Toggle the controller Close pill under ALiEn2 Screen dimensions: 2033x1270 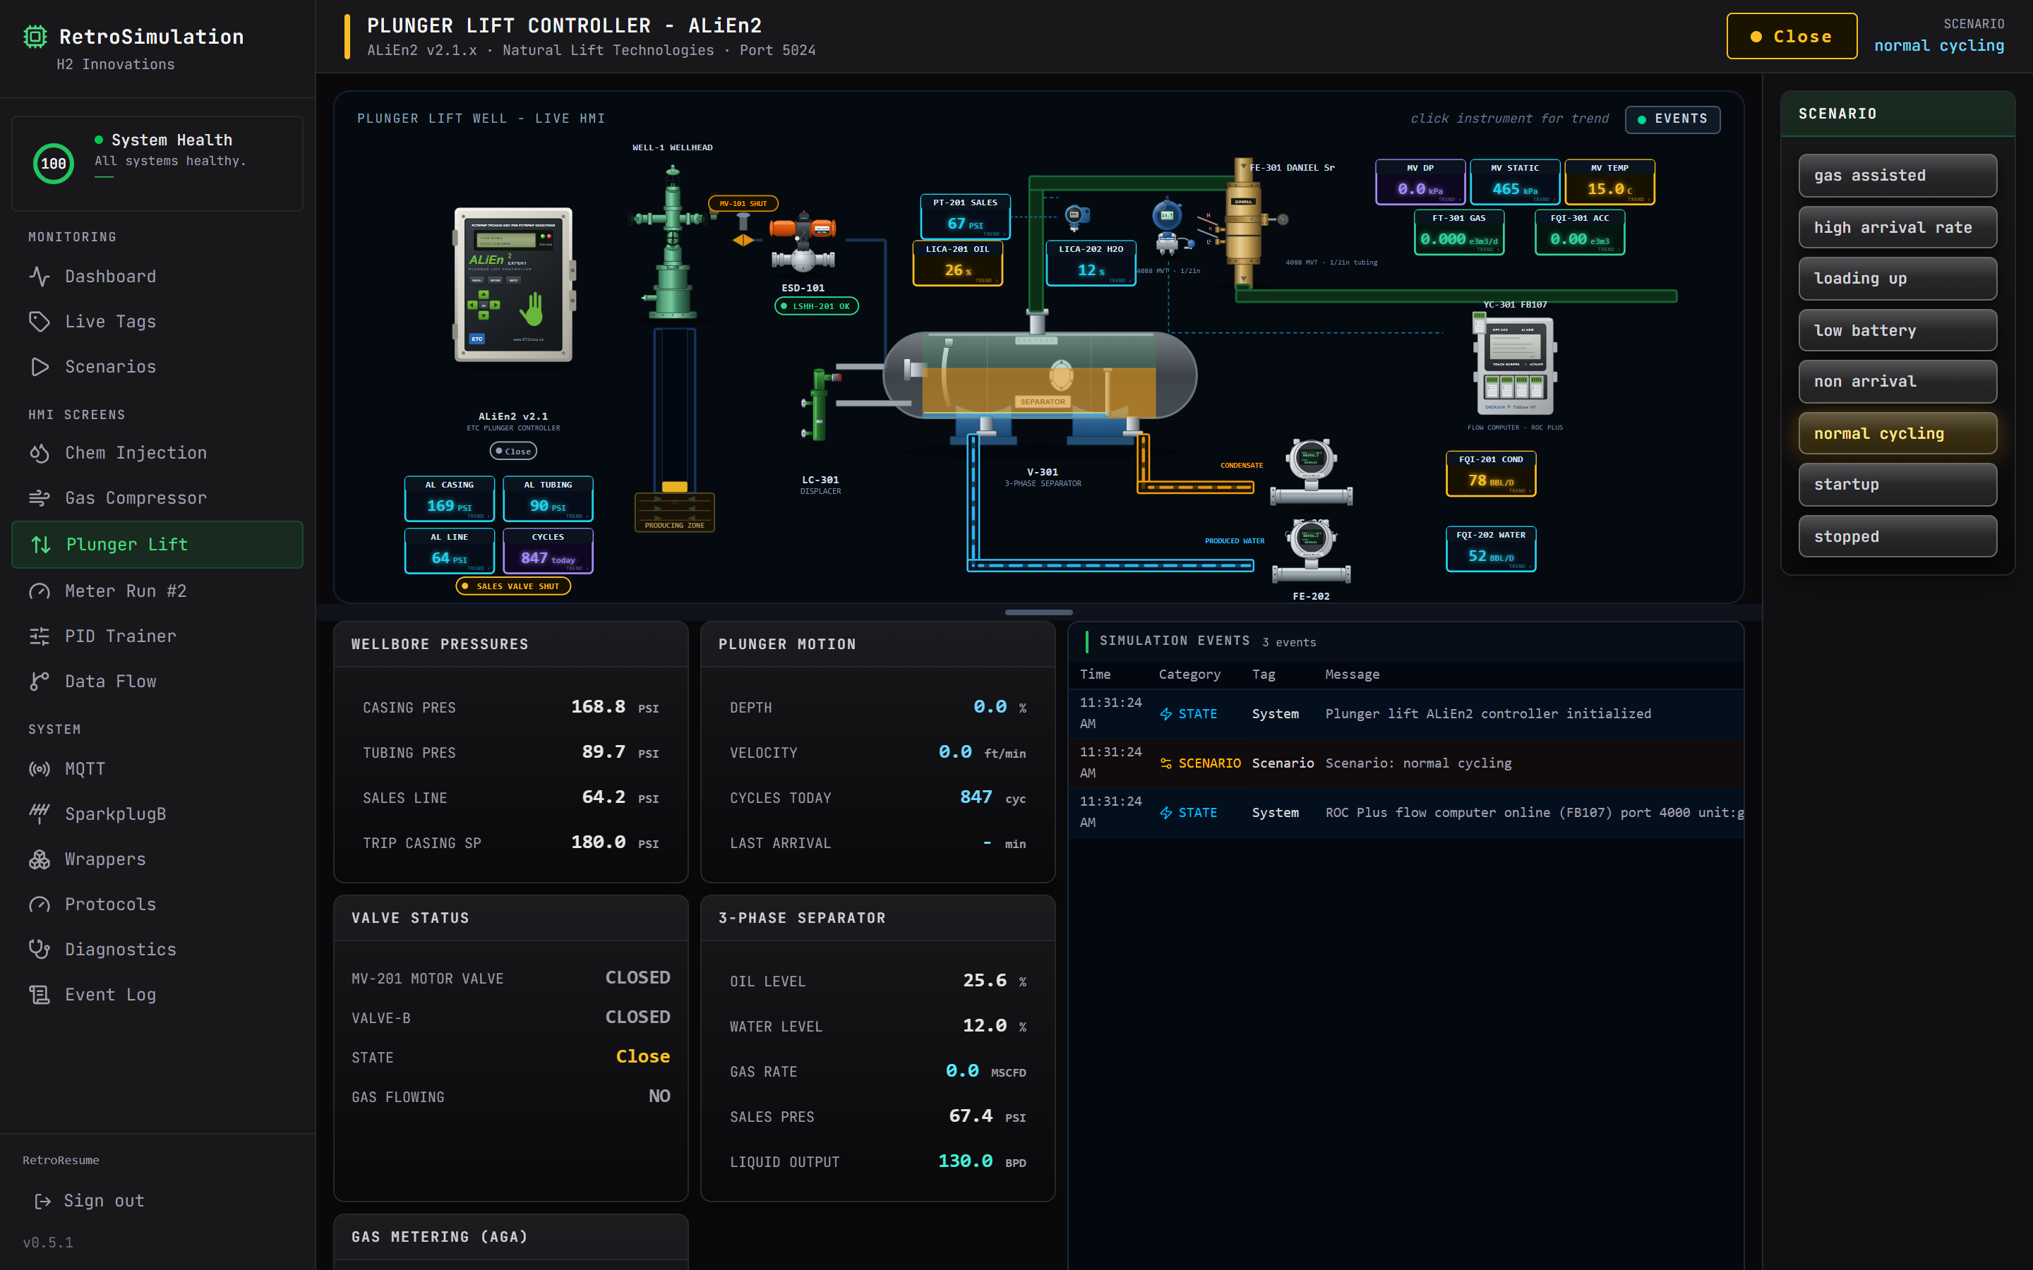(x=513, y=451)
